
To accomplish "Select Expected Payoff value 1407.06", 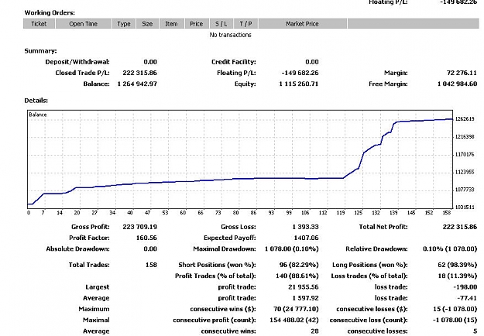I will click(306, 238).
